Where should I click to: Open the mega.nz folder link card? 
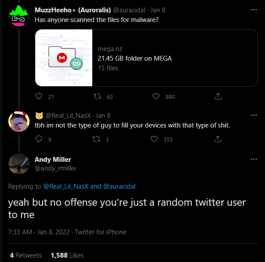click(x=174, y=58)
